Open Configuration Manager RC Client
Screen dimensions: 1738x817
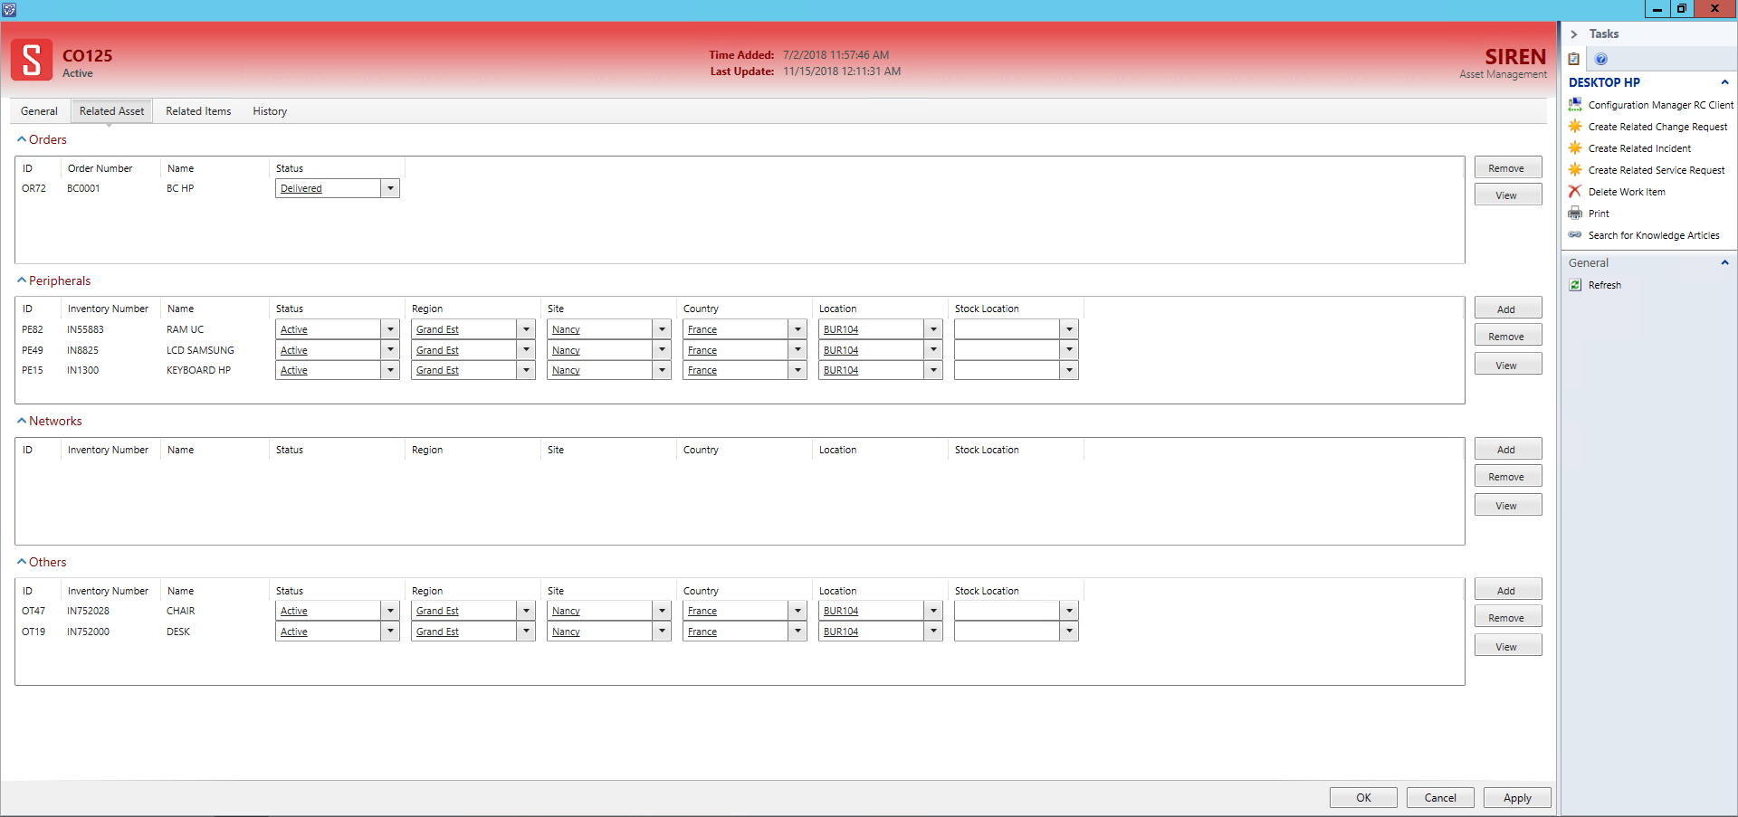pyautogui.click(x=1658, y=105)
